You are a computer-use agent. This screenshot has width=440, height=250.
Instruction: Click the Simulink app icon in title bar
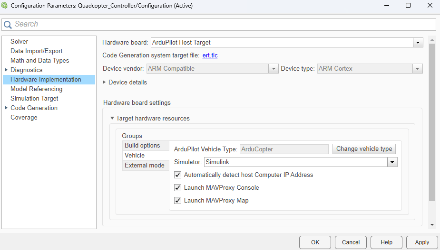[4, 5]
